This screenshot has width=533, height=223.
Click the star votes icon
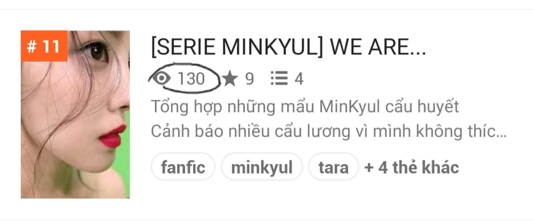[x=230, y=79]
